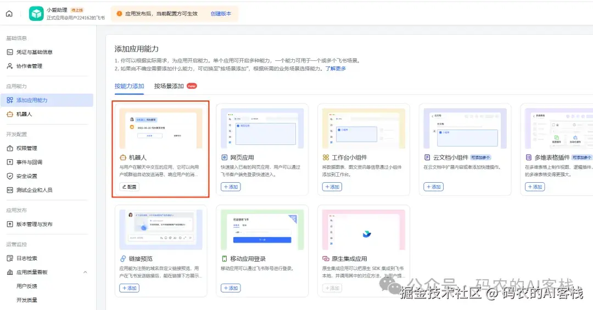Click robot icon beside 机器人 card title
This screenshot has width=593, height=310.
[x=123, y=157]
